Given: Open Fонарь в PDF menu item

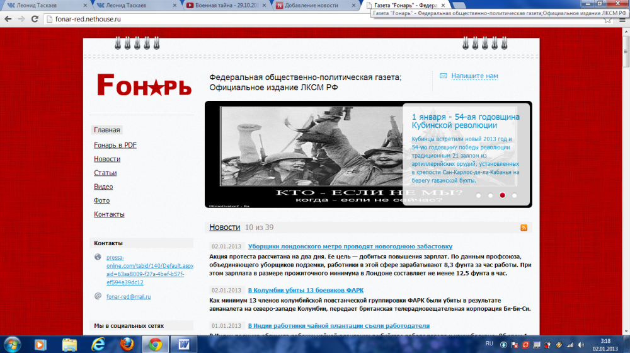Looking at the screenshot, I should (x=115, y=145).
